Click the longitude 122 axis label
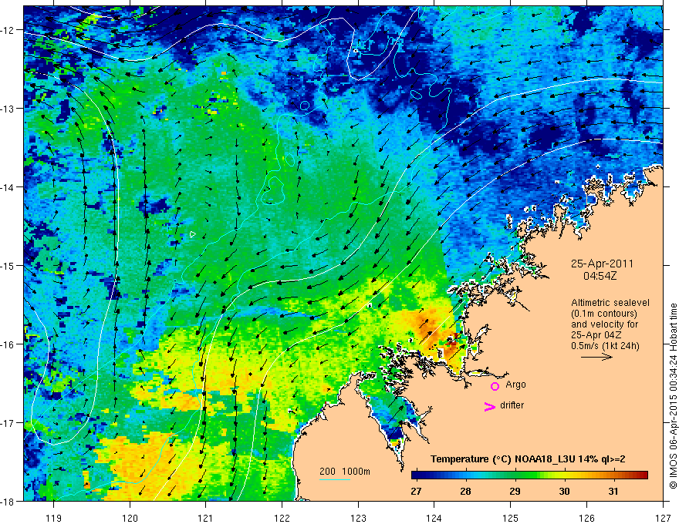Screen dimensions: 679x524 [282, 518]
